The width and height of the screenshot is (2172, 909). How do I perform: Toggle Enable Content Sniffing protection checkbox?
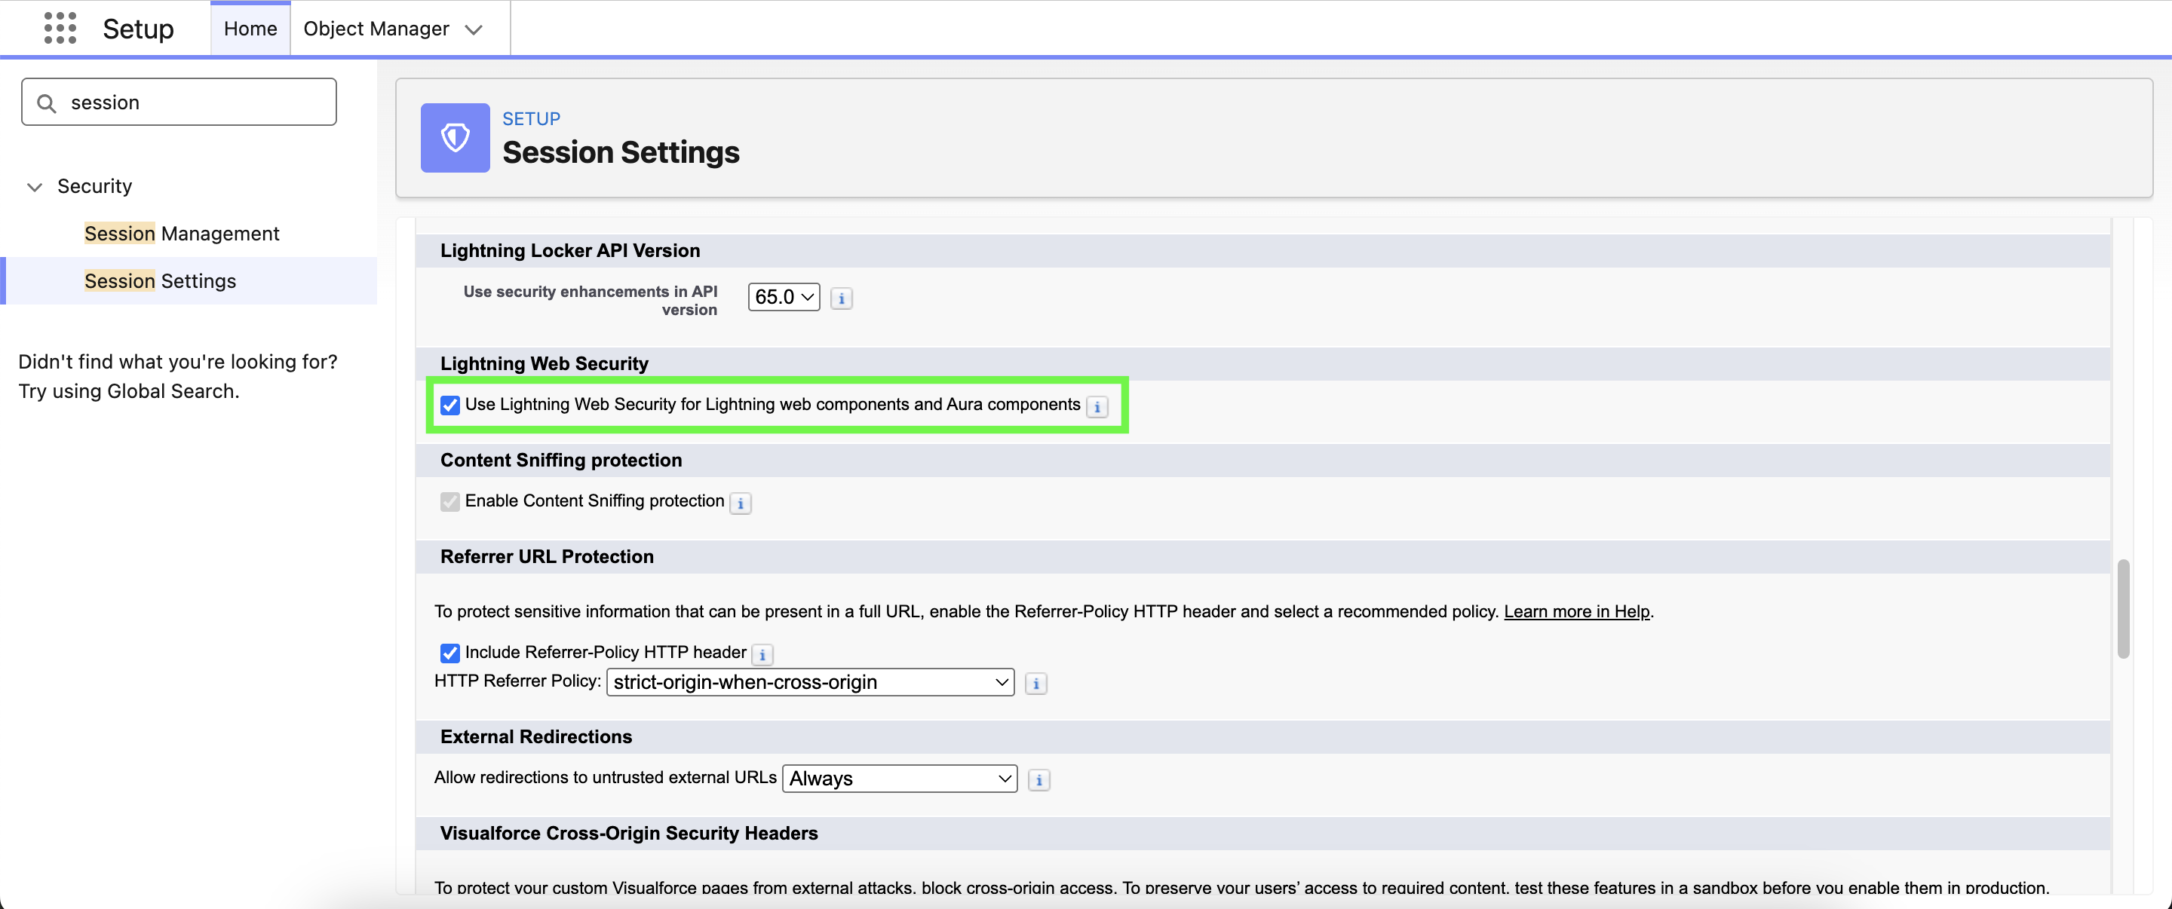click(449, 502)
